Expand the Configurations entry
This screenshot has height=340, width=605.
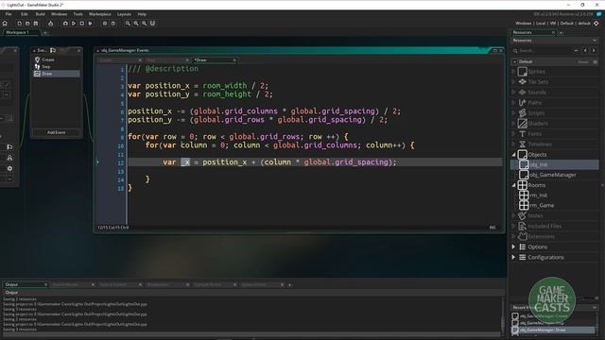point(513,258)
